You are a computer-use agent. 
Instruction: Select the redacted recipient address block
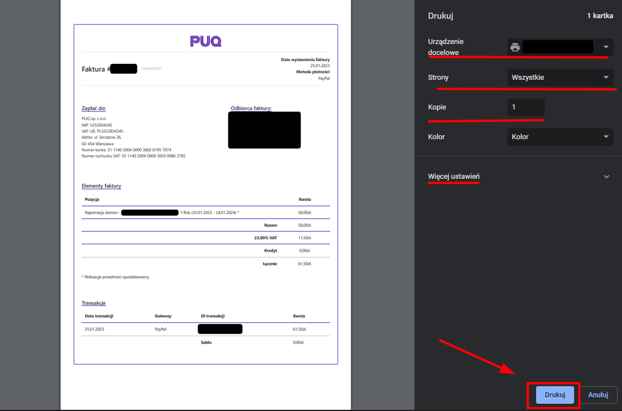click(x=264, y=130)
